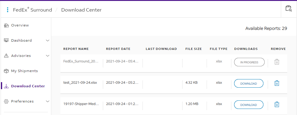Click xlsx file type in test_2021-09-24 row
Screen dimensions: 297x115
(x=219, y=82)
